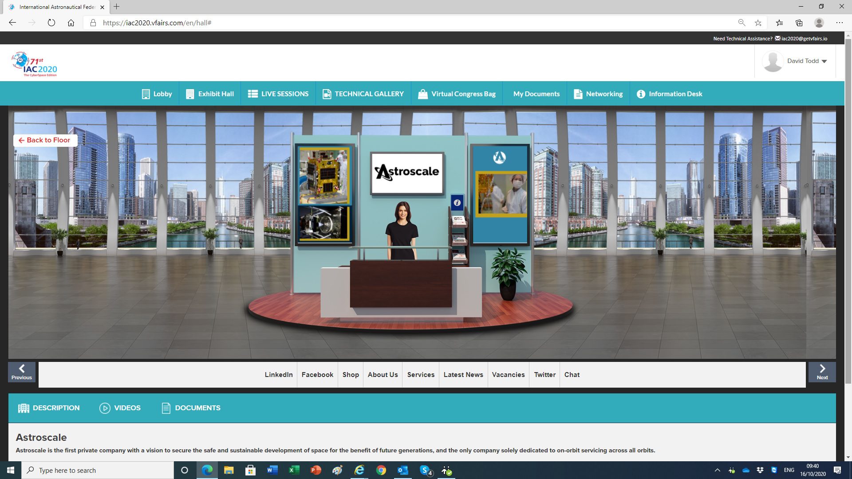This screenshot has height=479, width=852.
Task: Open Word from the taskbar
Action: coord(272,470)
